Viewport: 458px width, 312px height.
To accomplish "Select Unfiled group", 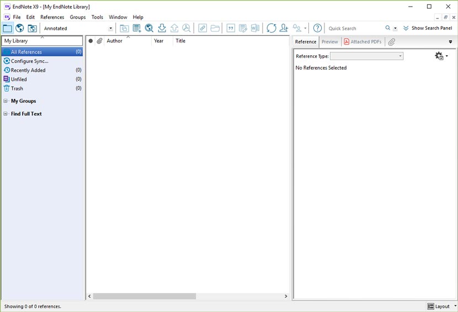I will 42,80.
